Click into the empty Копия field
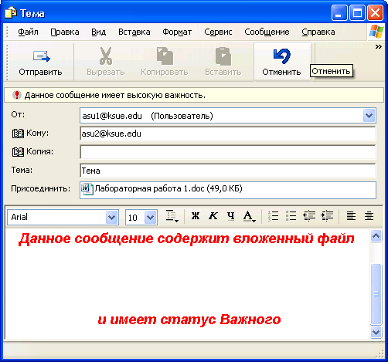 point(228,152)
